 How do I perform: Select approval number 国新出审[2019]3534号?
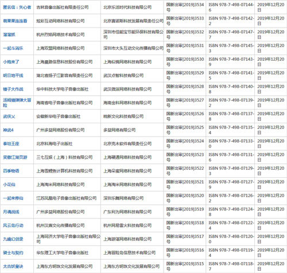[185, 7]
